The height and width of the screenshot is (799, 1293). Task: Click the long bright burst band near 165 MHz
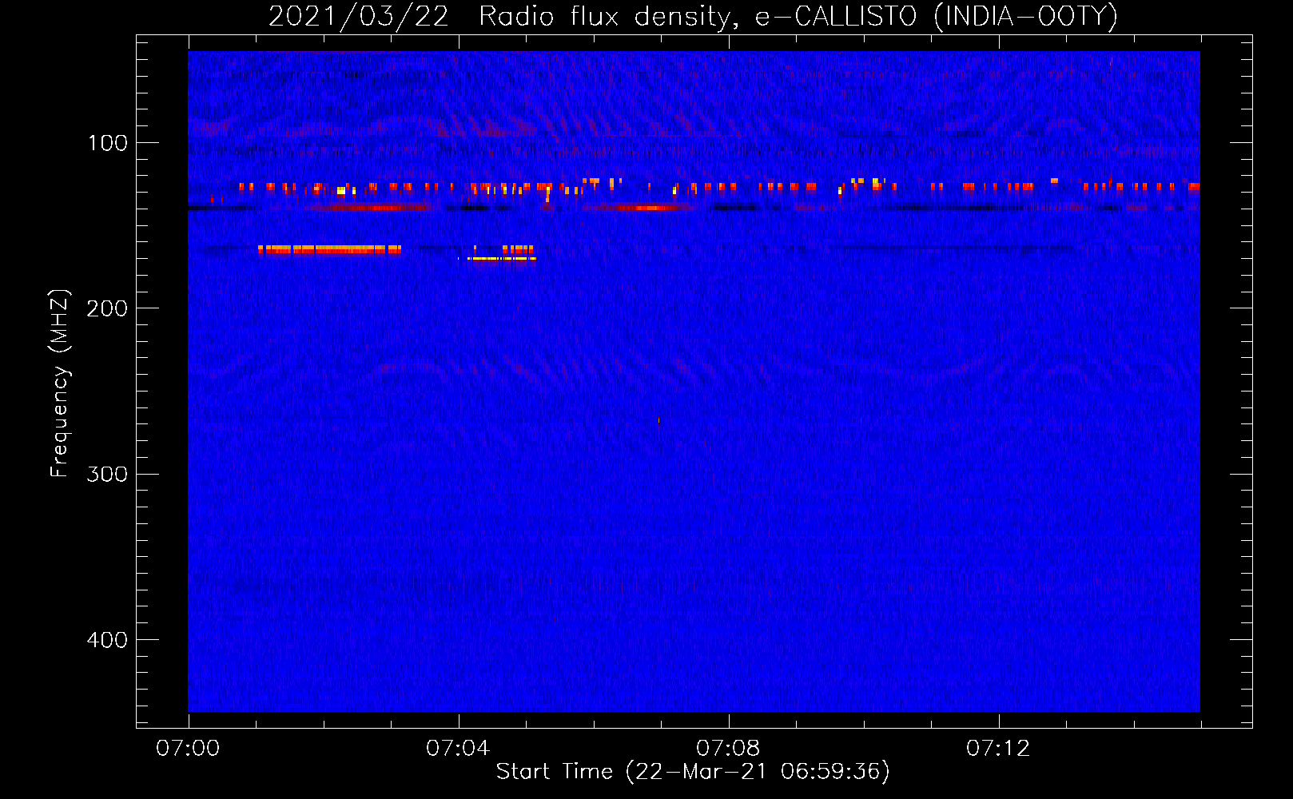coord(330,250)
